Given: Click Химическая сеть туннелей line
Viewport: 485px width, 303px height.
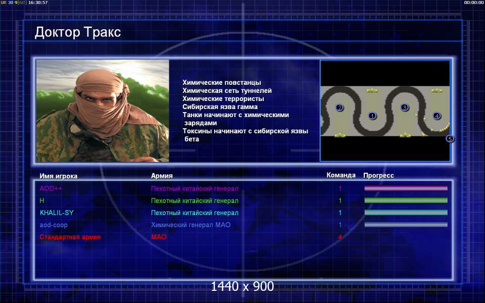Looking at the screenshot, I should point(227,90).
